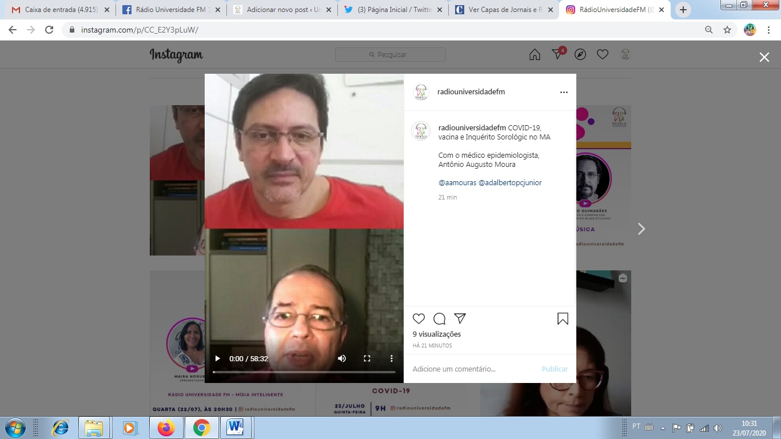
Task: Open Chrome profile avatar
Action: pos(750,30)
